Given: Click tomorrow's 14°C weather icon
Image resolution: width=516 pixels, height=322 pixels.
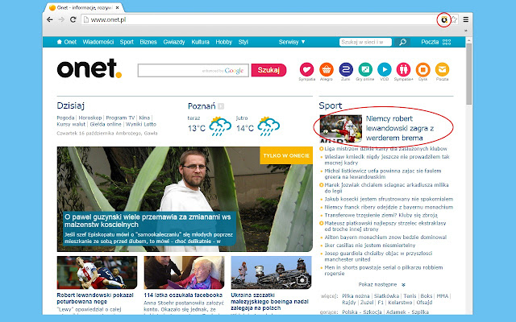Looking at the screenshot, I should [268, 126].
